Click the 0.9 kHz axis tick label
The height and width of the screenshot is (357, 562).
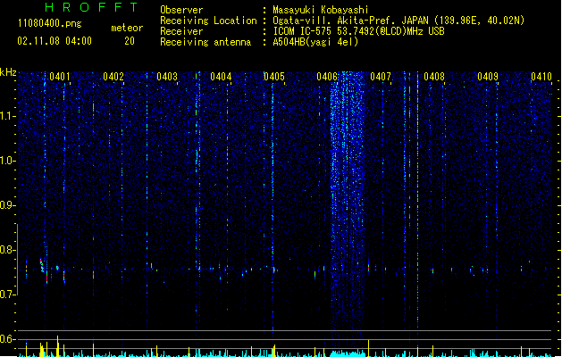coord(8,205)
